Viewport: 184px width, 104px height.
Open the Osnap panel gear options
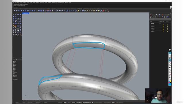pos(21,58)
